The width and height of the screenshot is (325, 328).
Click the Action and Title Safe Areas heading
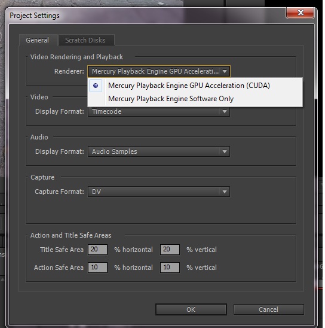pos(70,235)
